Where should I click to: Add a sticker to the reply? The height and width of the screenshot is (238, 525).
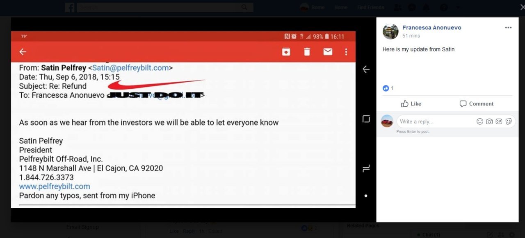[509, 121]
